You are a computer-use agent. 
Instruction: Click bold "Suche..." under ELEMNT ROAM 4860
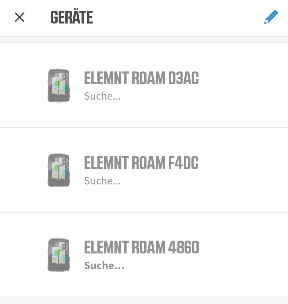click(x=104, y=266)
